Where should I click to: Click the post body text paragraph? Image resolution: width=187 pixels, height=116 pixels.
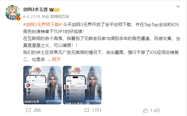(x=101, y=42)
